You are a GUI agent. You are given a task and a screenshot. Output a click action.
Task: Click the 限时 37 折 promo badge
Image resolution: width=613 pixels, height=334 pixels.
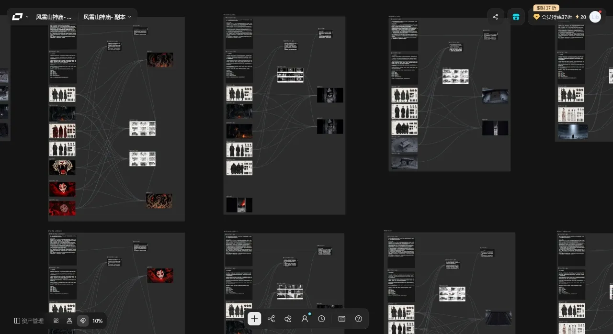pos(546,8)
